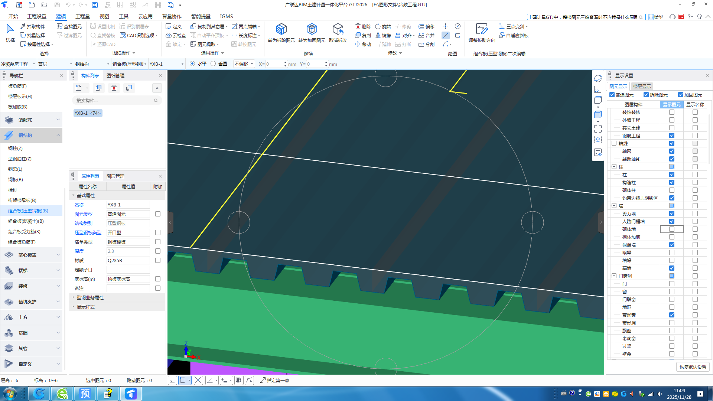
Task: Click the 转为拆除图元 icon
Action: pos(281,29)
